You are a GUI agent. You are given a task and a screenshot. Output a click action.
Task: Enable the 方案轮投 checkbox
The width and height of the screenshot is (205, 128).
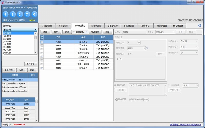click(74, 32)
